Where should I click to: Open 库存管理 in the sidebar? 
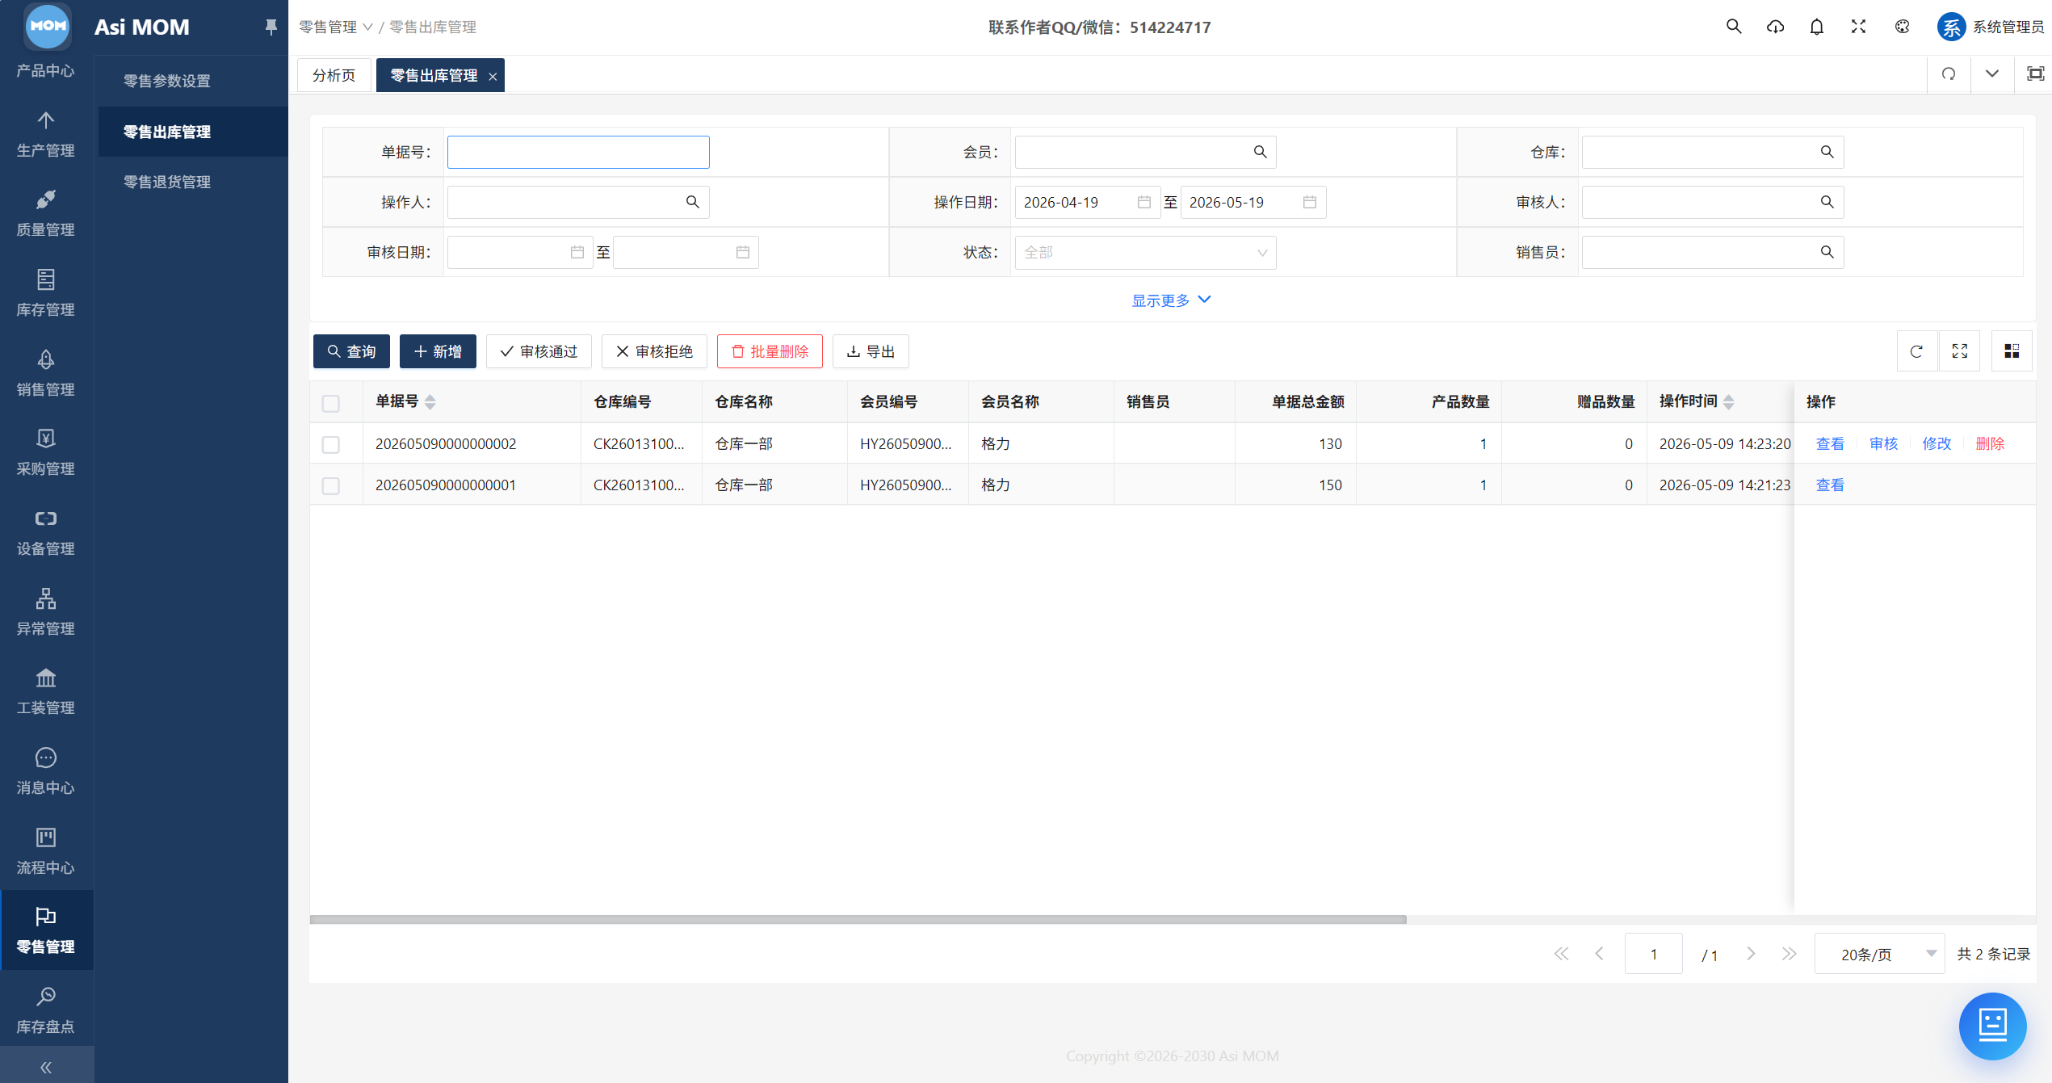(x=46, y=294)
